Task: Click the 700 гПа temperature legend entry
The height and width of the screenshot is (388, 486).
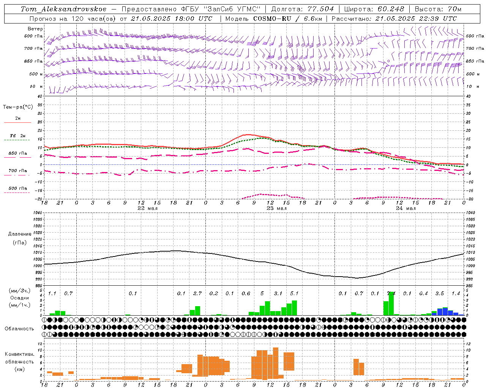Action: 18,171
